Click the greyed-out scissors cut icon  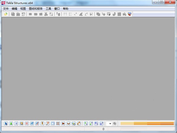[x=46, y=14]
